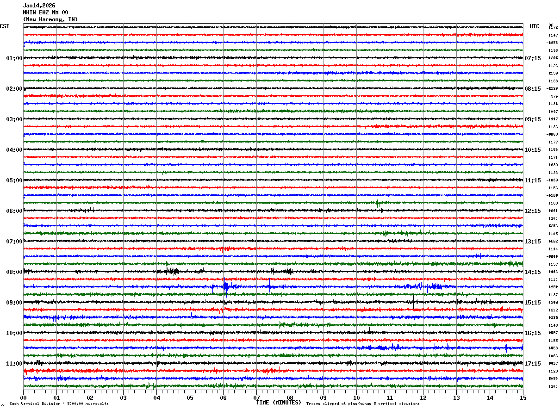
Task: Click the 12:15 UTC time label
Action: click(x=533, y=211)
